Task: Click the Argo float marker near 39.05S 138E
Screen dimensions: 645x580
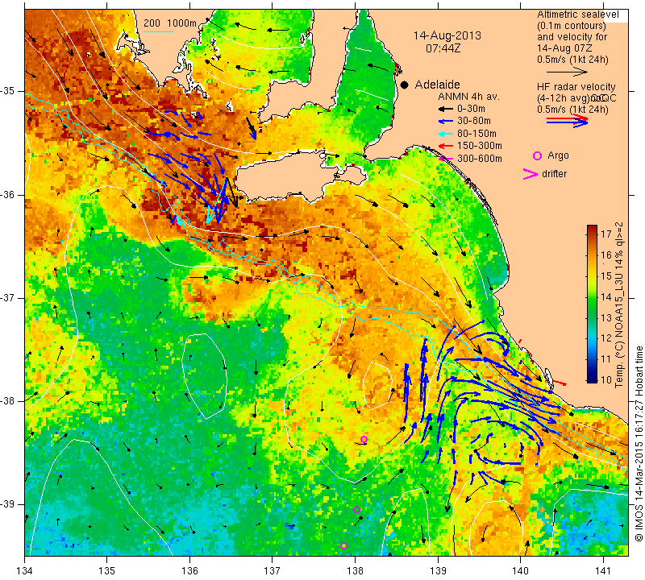Action: point(356,510)
